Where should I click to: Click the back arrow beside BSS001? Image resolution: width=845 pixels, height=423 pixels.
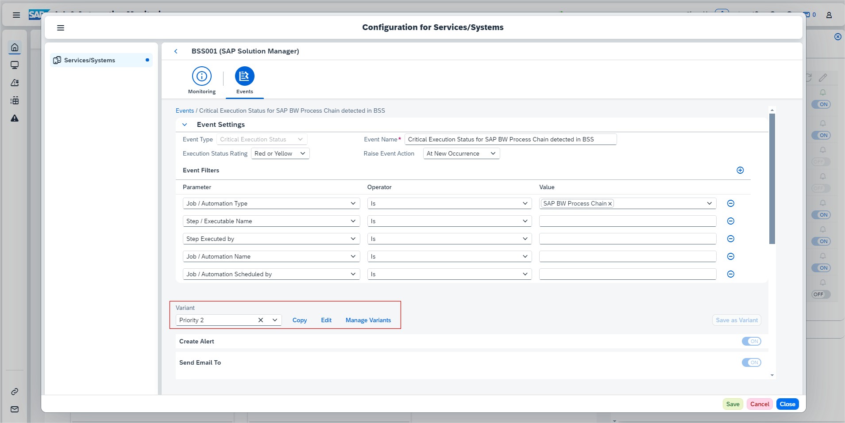pyautogui.click(x=176, y=51)
